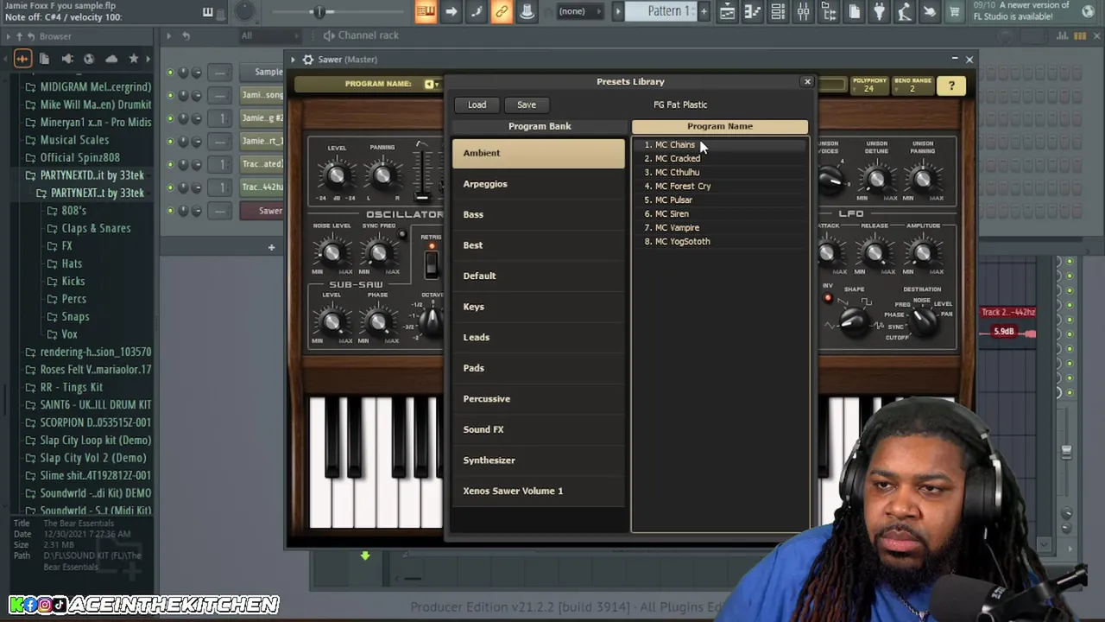Click the browser globe online tab icon
The width and height of the screenshot is (1105, 622).
point(89,59)
